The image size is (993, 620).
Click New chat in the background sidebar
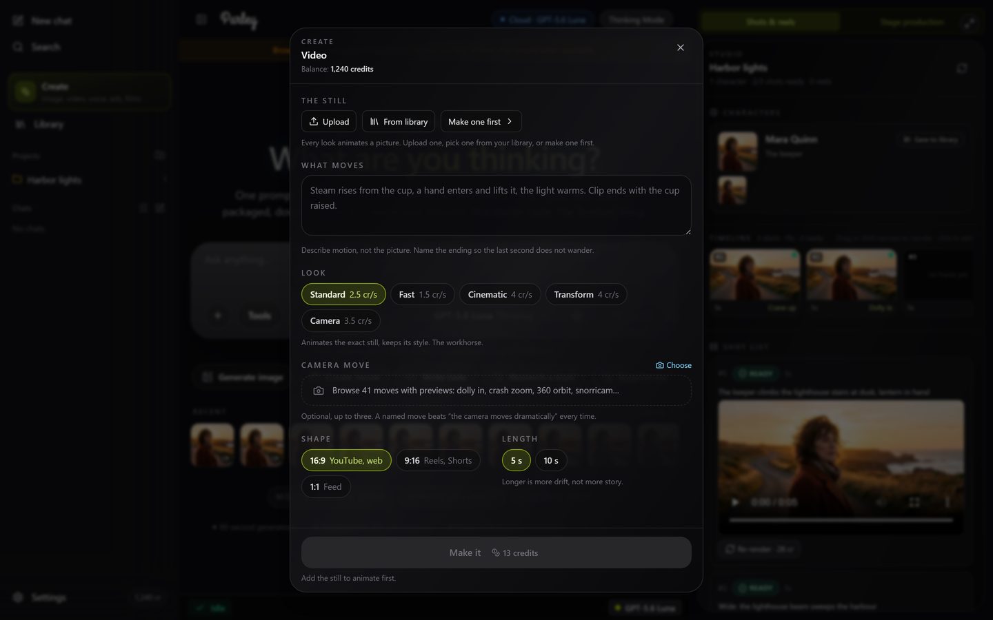43,21
